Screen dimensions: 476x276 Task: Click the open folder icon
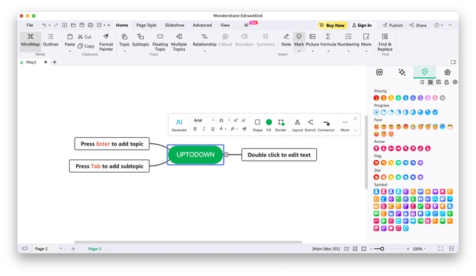pos(73,25)
